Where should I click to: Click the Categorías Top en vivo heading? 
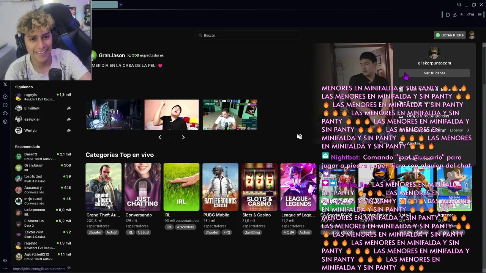(x=120, y=155)
